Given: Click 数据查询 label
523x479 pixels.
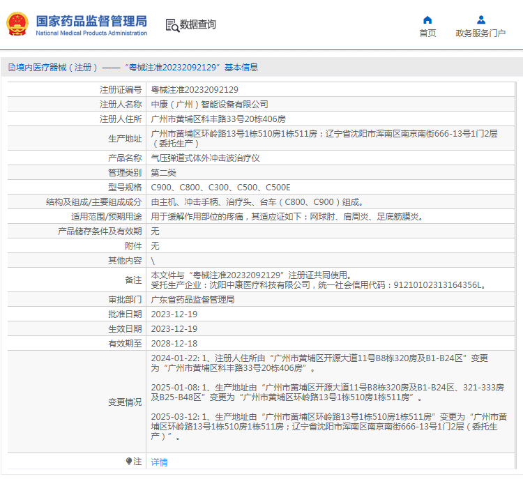Looking at the screenshot, I should [198, 24].
